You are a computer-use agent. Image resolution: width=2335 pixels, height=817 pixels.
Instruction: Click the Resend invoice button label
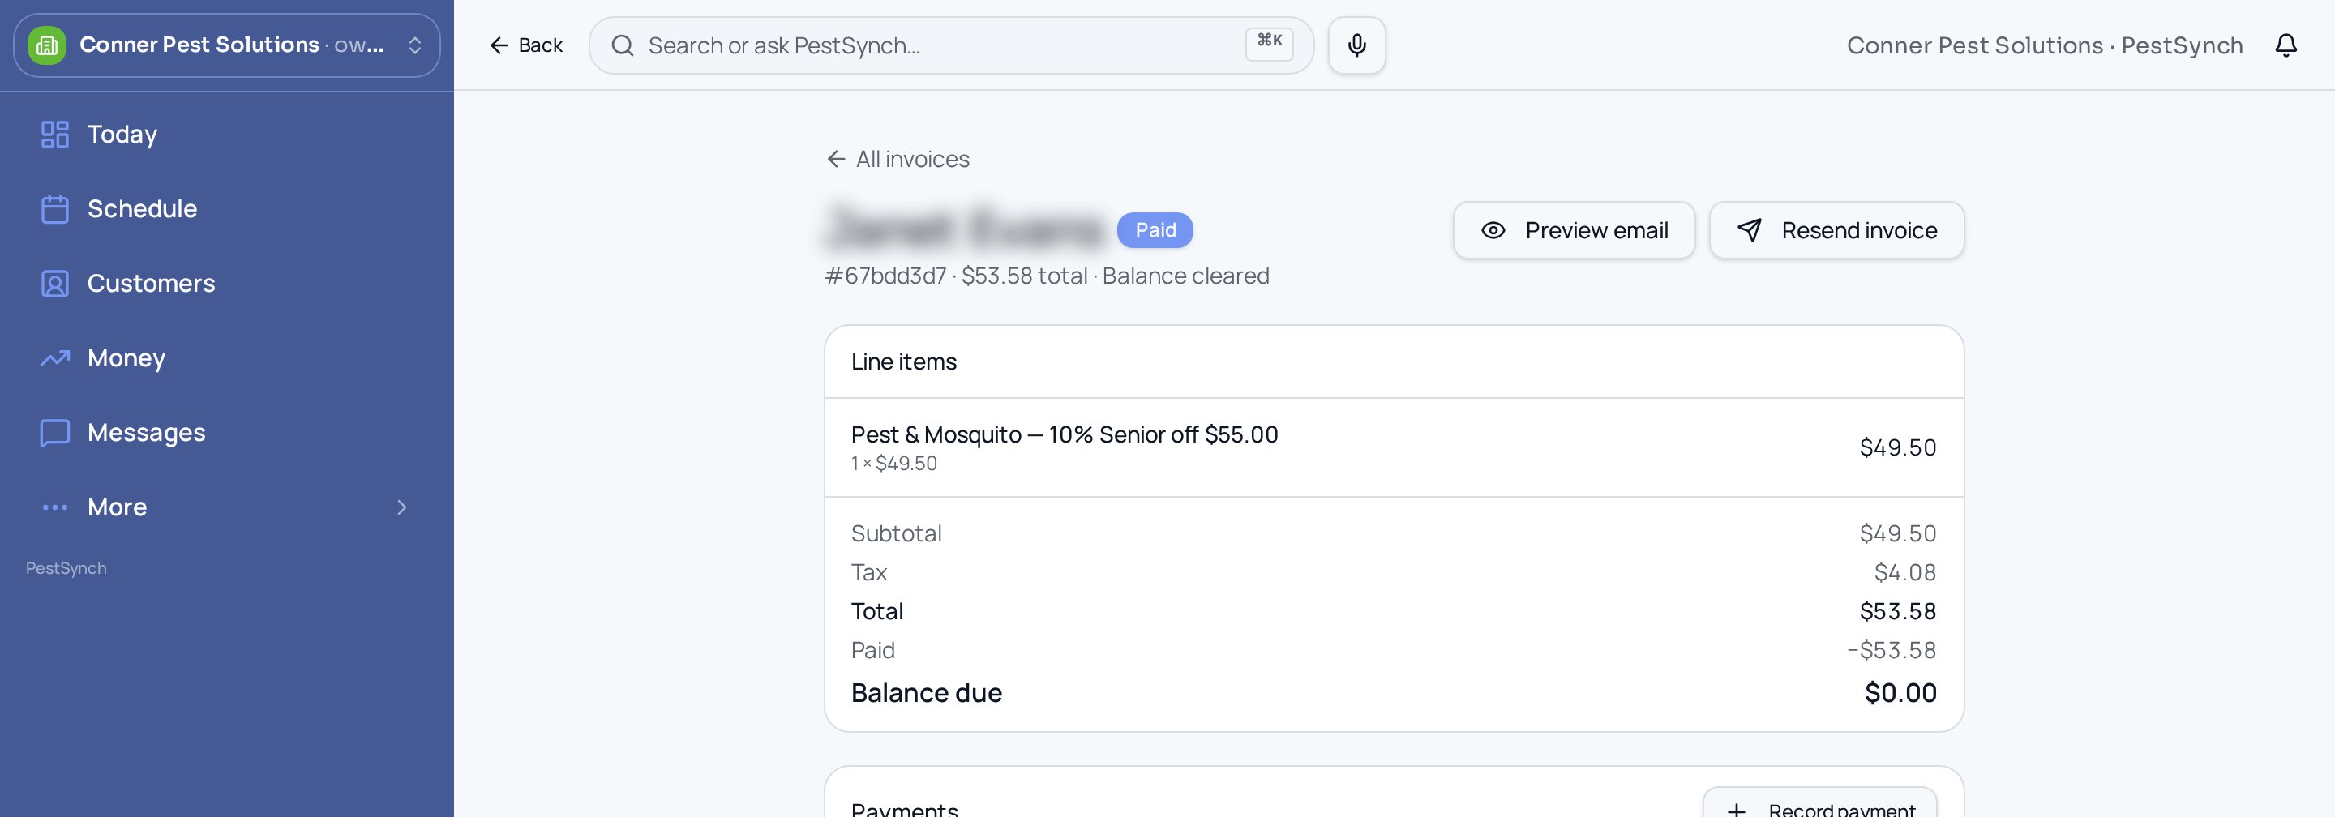pos(1859,230)
